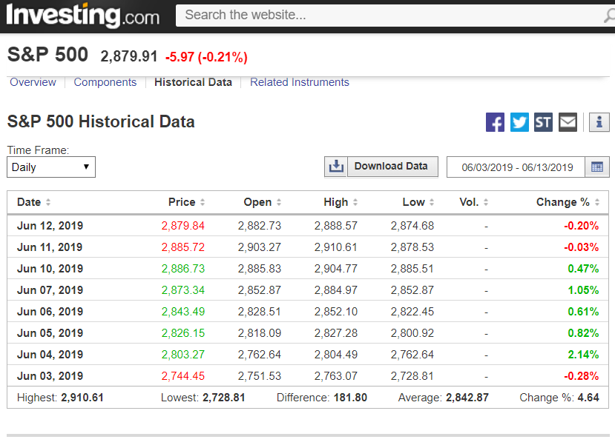Select the Jun 12, 2019 date cell
The width and height of the screenshot is (615, 445).
(x=50, y=226)
